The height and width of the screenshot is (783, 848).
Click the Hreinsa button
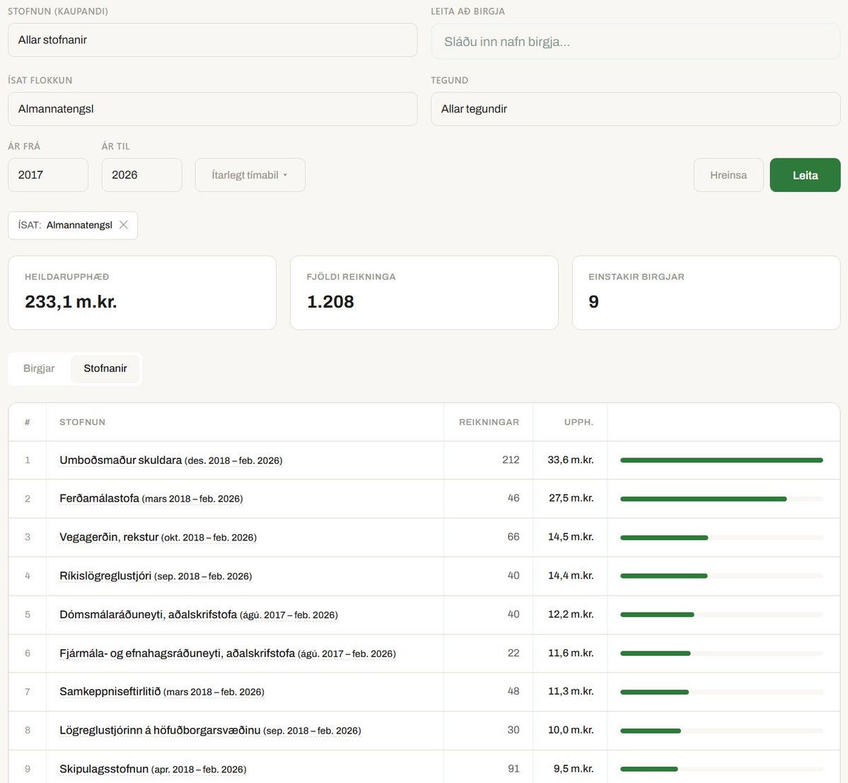[x=728, y=175]
